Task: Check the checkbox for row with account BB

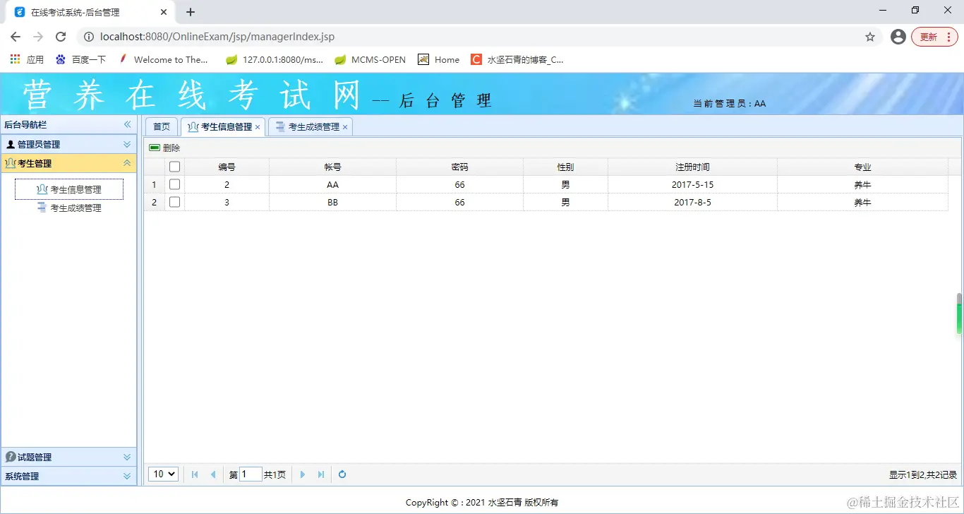Action: pyautogui.click(x=174, y=202)
